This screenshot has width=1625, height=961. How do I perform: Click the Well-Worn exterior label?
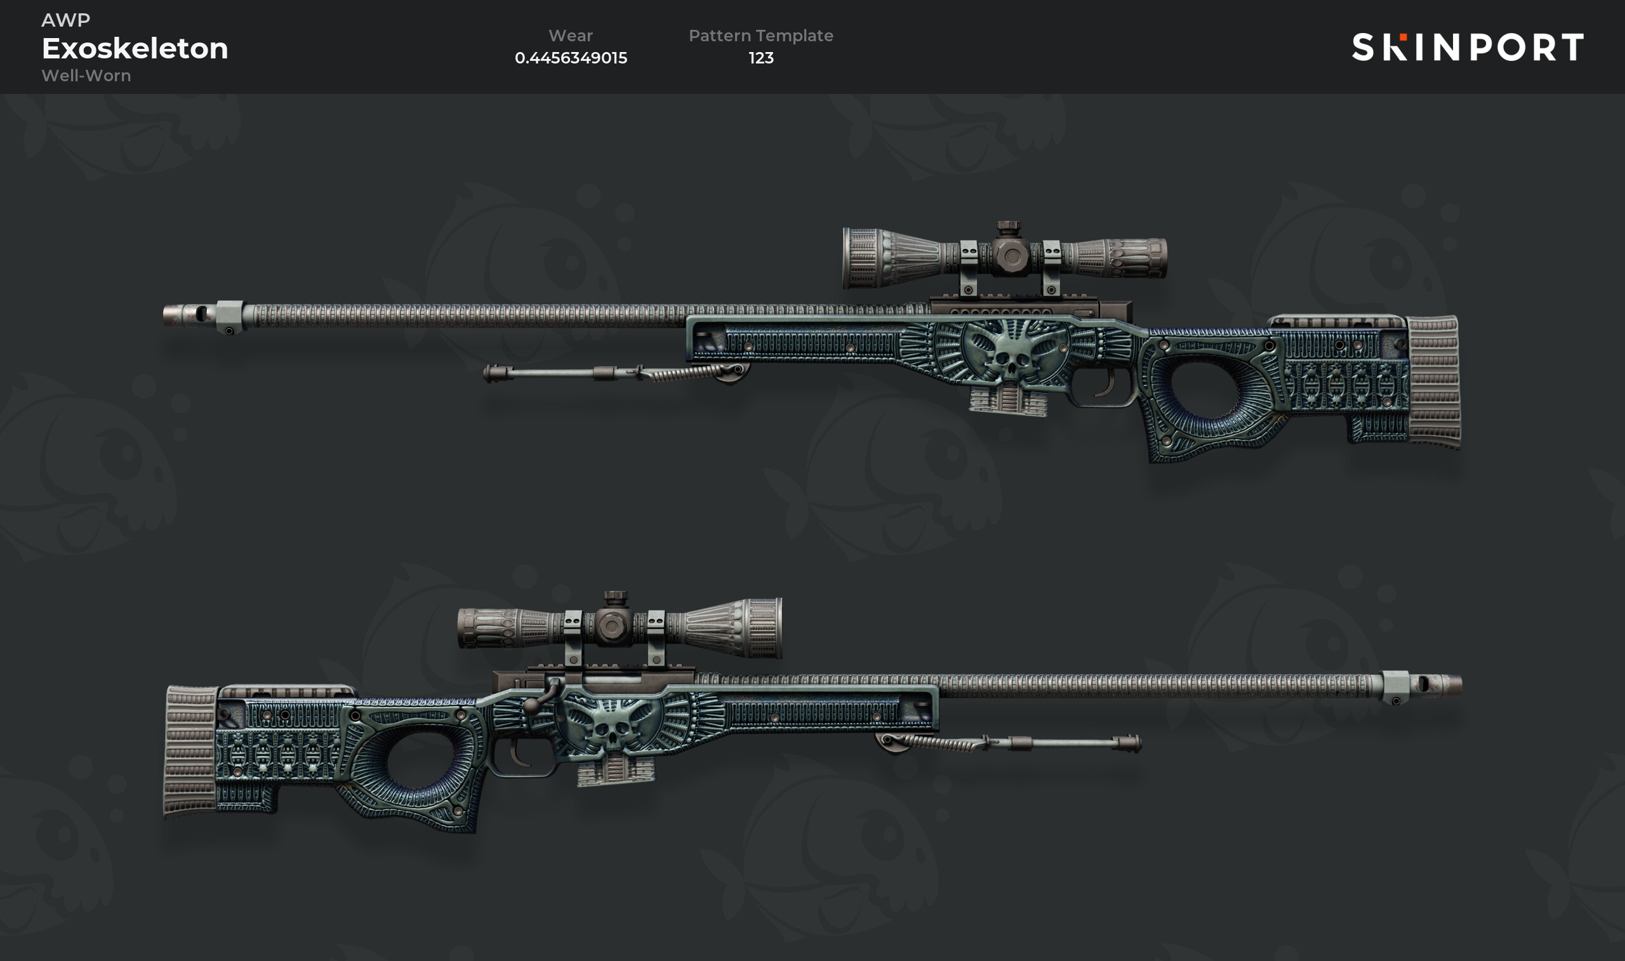[x=86, y=76]
